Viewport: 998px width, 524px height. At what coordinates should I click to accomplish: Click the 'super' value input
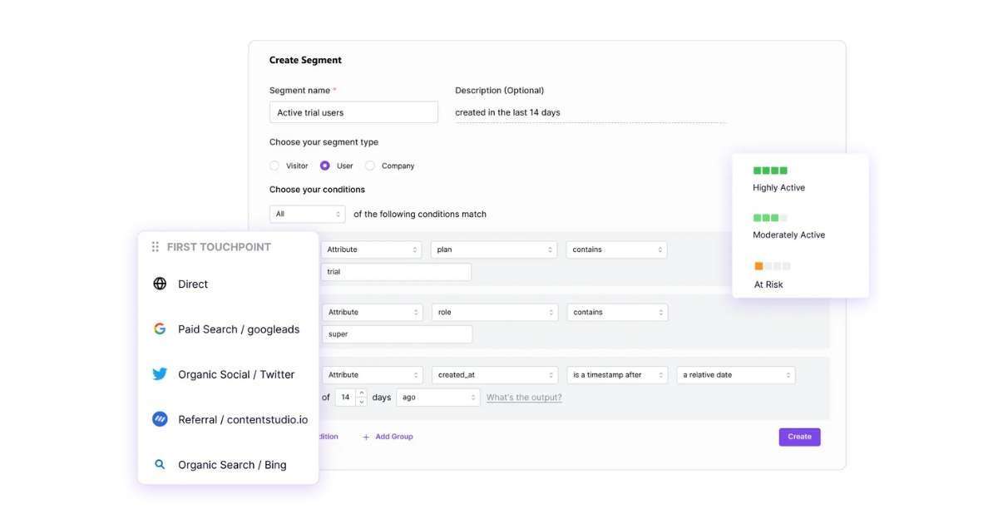pyautogui.click(x=397, y=334)
